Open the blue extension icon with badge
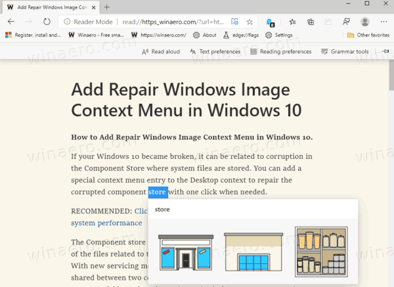Viewport: 394px width, 287px height. point(270,22)
